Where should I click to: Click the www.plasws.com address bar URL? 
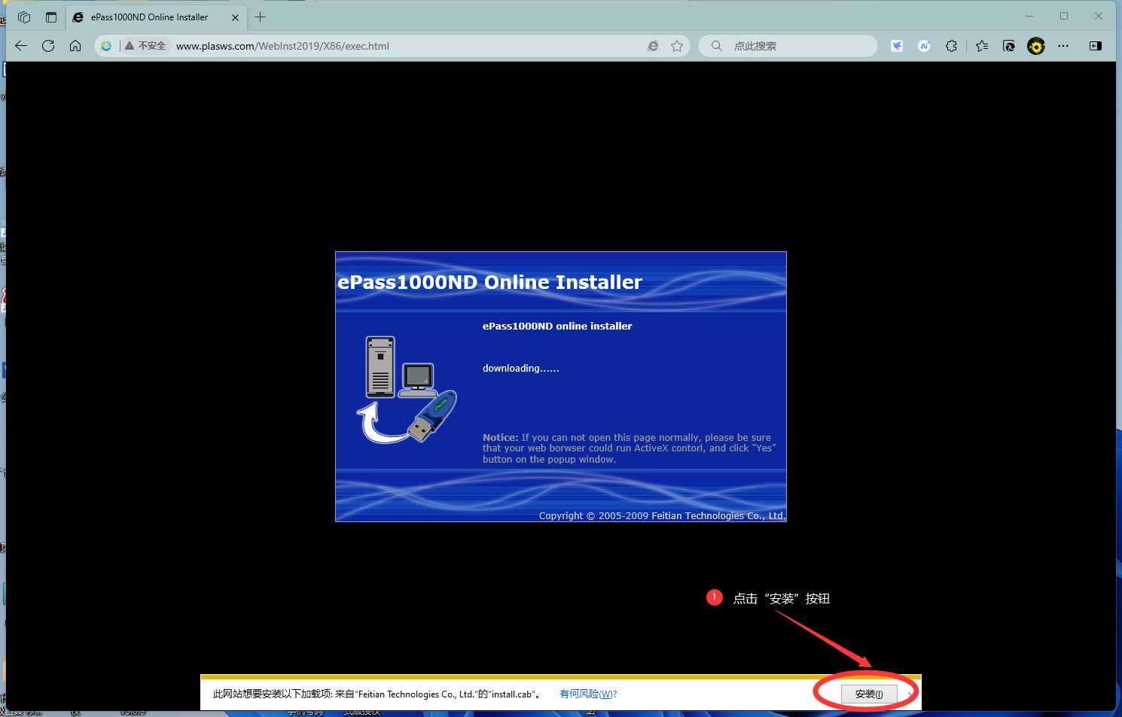(x=282, y=46)
